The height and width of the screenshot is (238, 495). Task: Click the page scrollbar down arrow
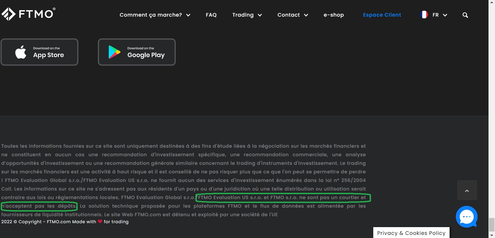point(492,235)
